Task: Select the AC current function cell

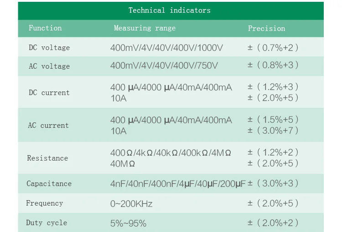Action: pyautogui.click(x=48, y=126)
